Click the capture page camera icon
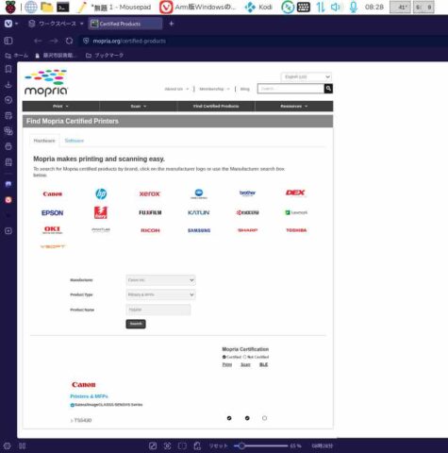 tap(167, 445)
